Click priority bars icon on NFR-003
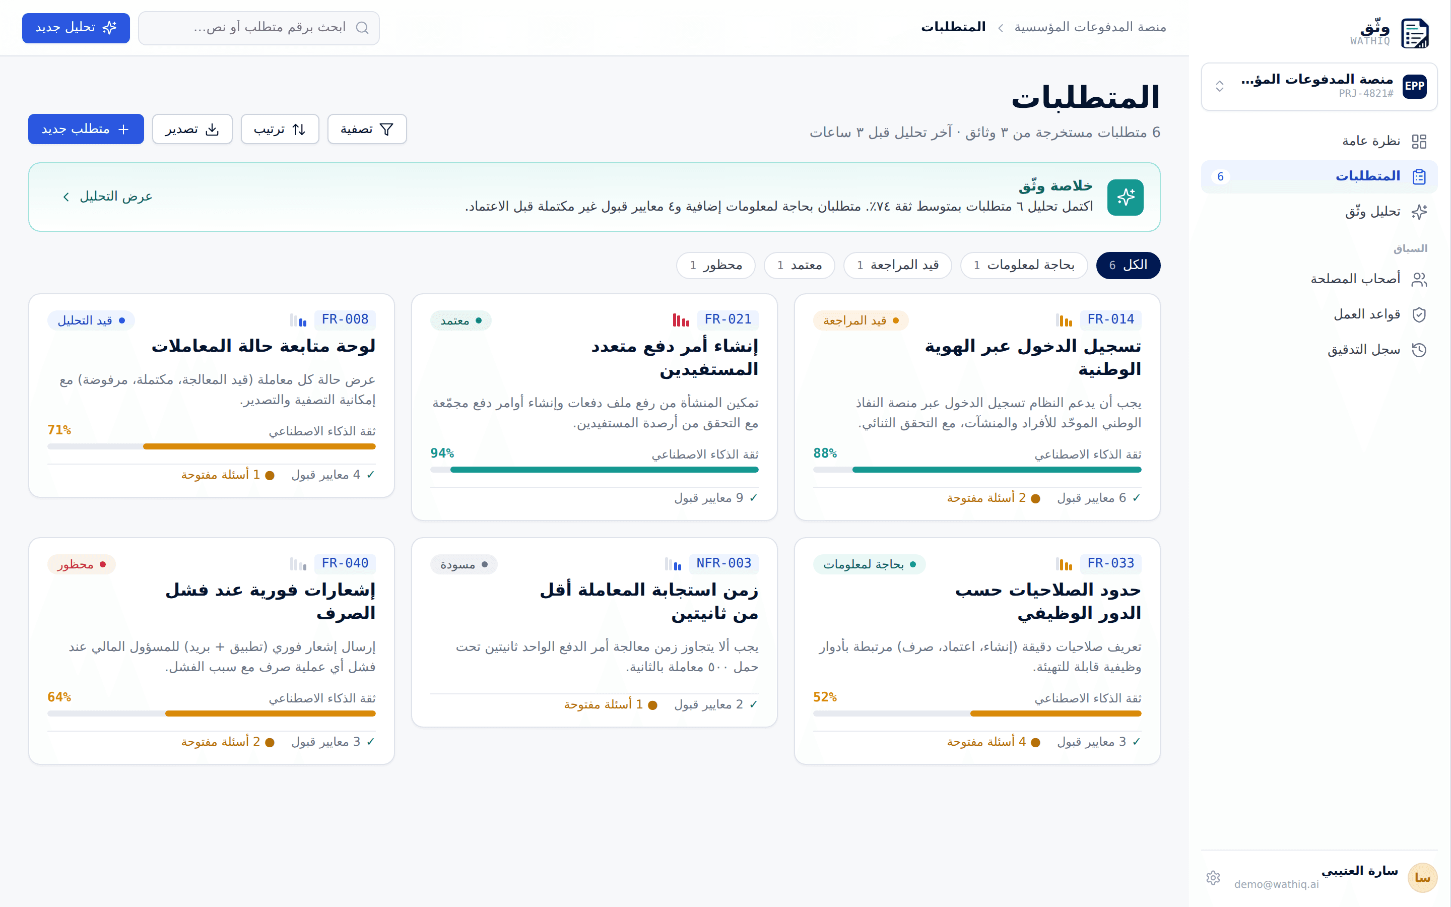Image resolution: width=1451 pixels, height=907 pixels. click(673, 564)
